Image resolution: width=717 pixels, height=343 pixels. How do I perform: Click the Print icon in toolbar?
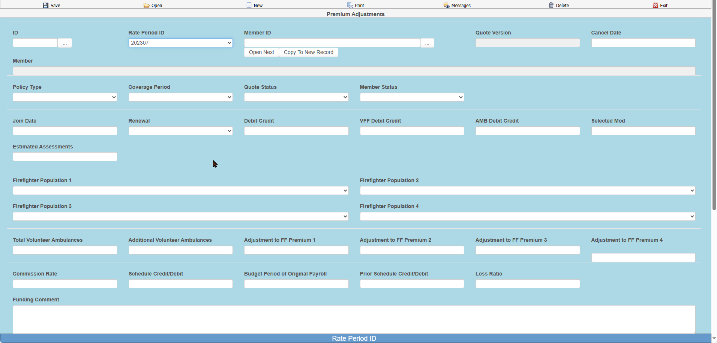click(350, 5)
